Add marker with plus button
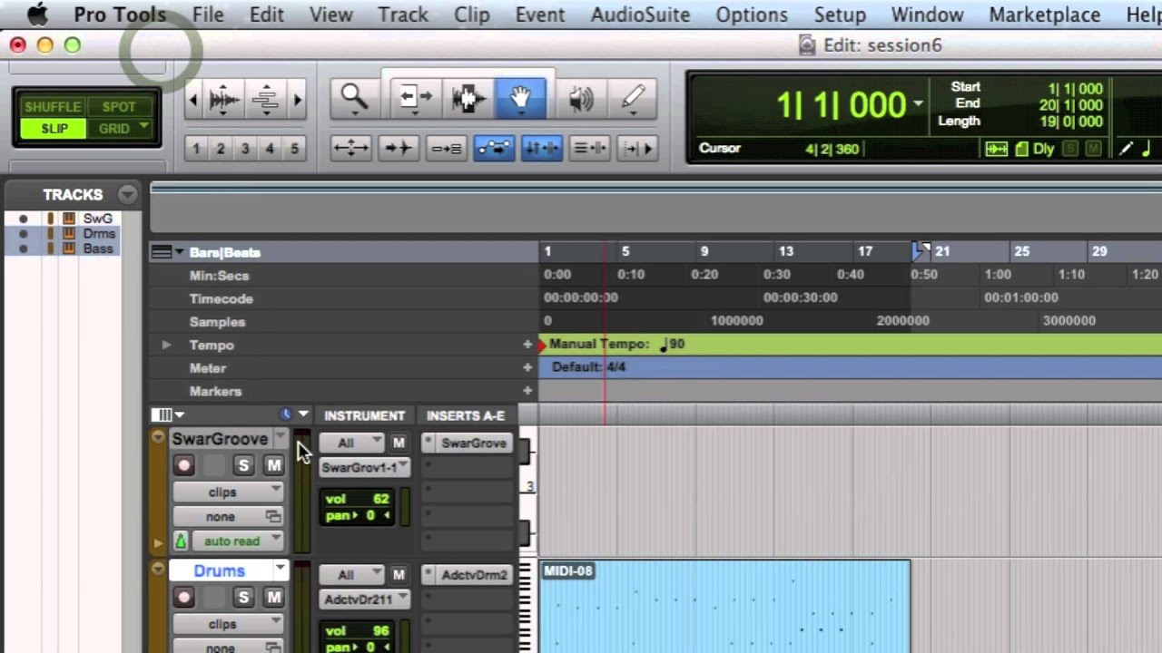 click(x=527, y=391)
